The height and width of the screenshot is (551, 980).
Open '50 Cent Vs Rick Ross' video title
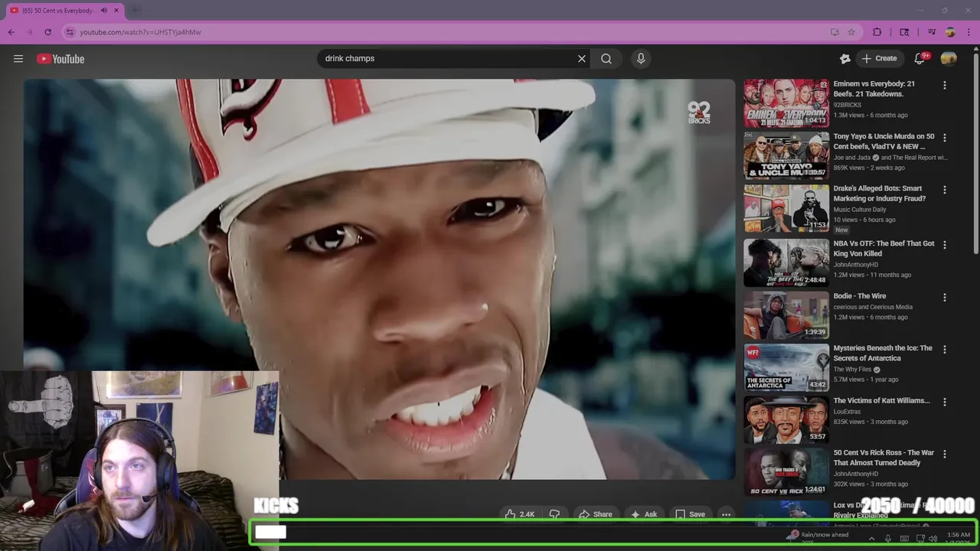click(x=884, y=458)
